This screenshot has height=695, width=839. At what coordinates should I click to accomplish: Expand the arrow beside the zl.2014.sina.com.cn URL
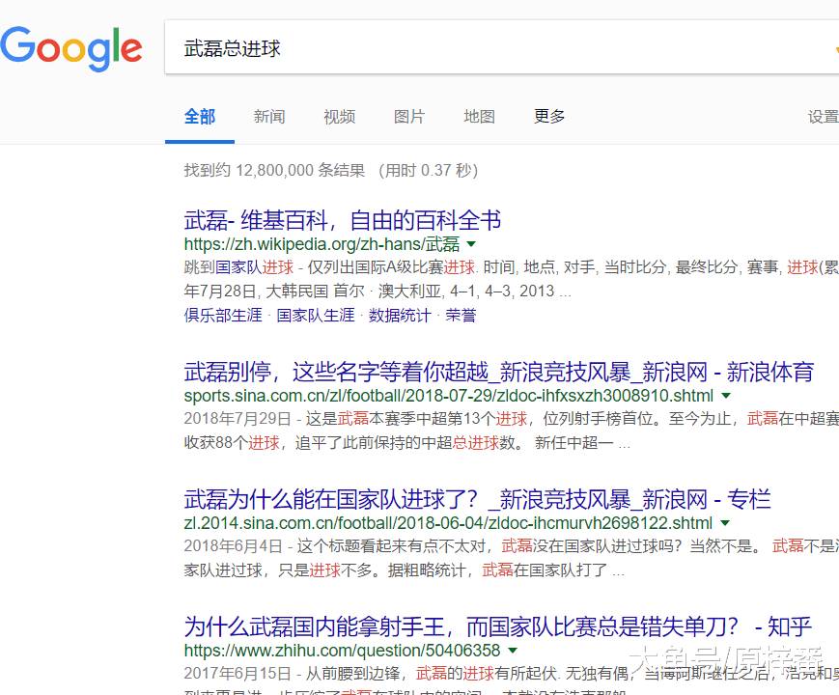[x=725, y=523]
